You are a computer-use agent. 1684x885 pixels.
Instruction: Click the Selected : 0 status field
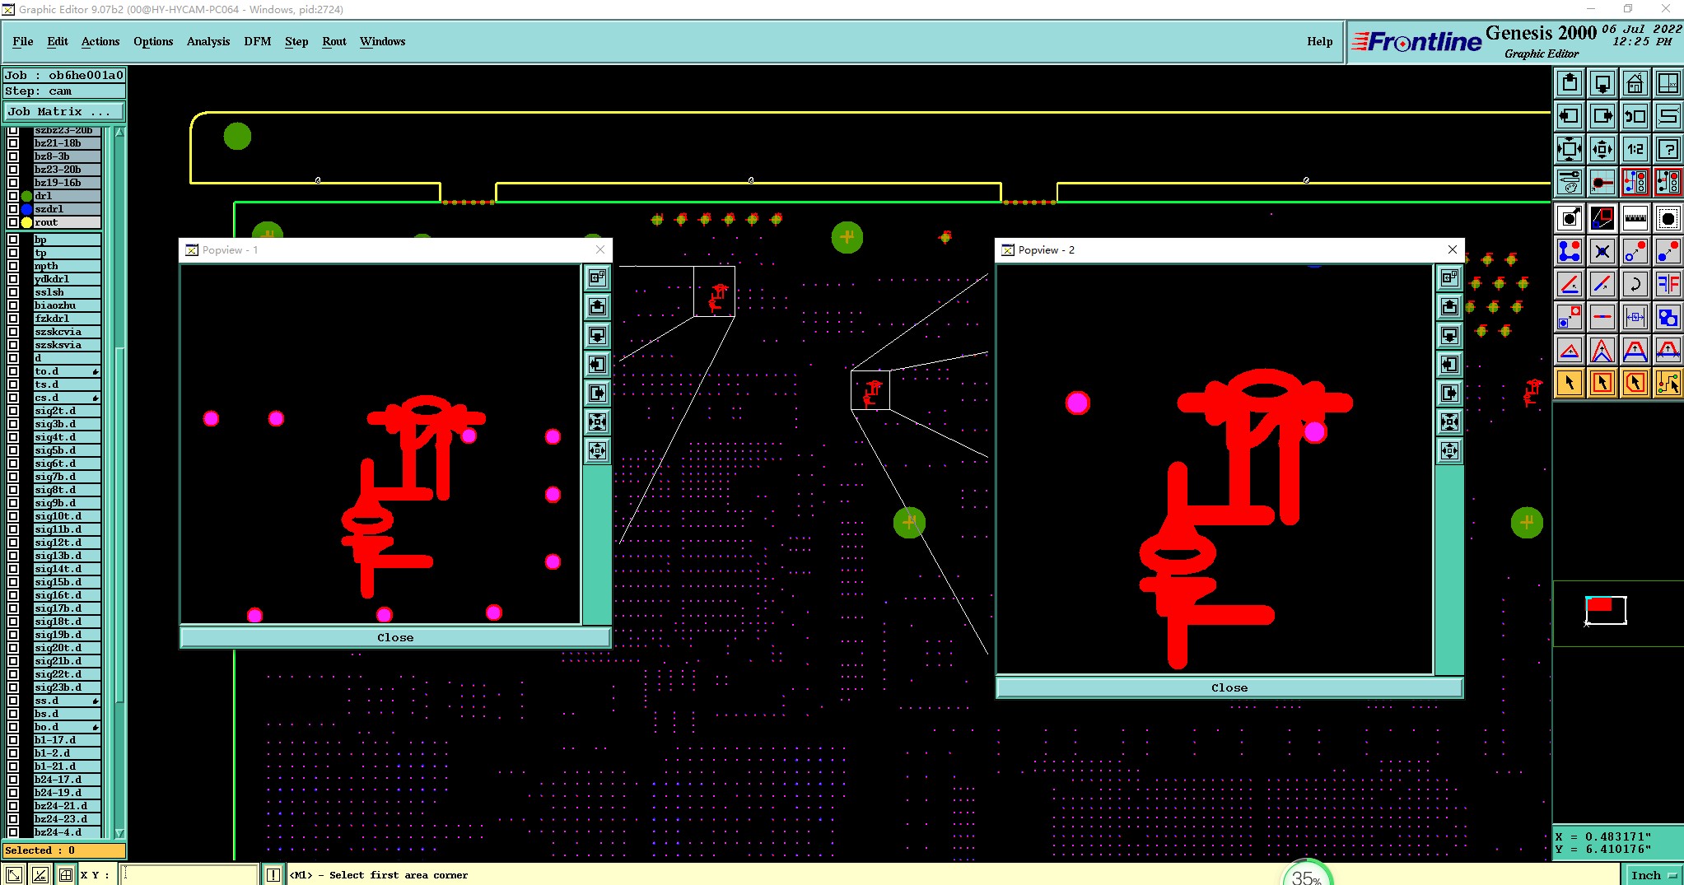click(x=64, y=850)
